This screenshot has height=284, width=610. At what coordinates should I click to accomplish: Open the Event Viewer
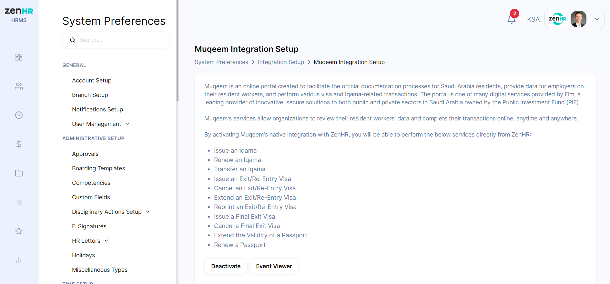coord(274,266)
